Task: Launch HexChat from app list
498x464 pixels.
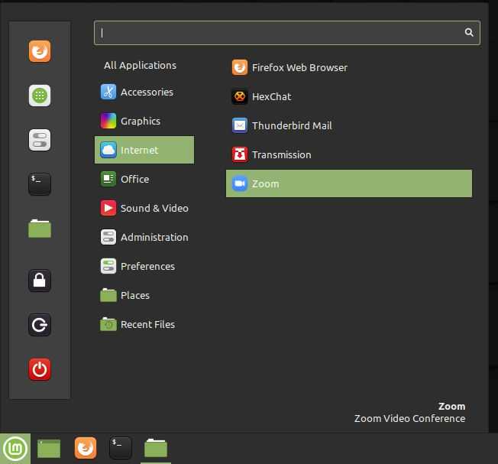Action: [x=349, y=96]
